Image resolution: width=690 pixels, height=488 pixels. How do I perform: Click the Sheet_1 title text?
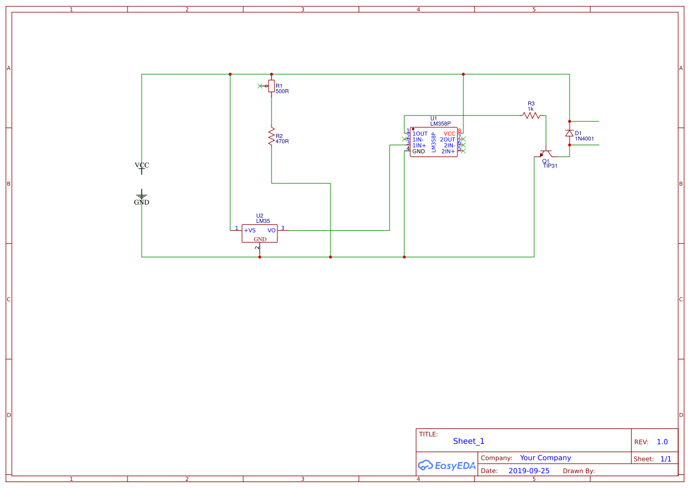coord(469,441)
